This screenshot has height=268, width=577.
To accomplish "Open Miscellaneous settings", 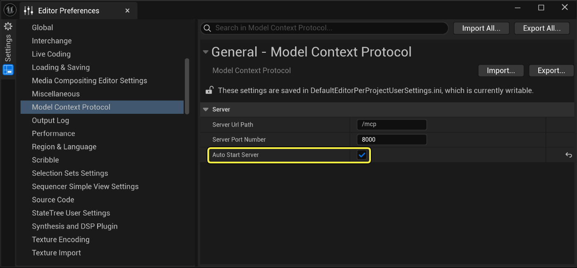I will point(56,94).
